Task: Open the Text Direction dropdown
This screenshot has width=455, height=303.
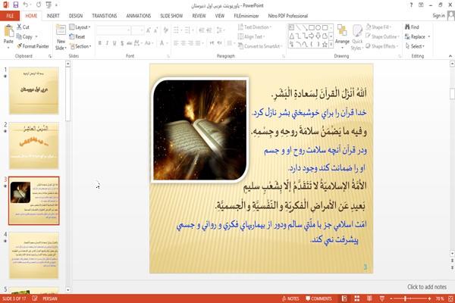Action: coord(255,27)
